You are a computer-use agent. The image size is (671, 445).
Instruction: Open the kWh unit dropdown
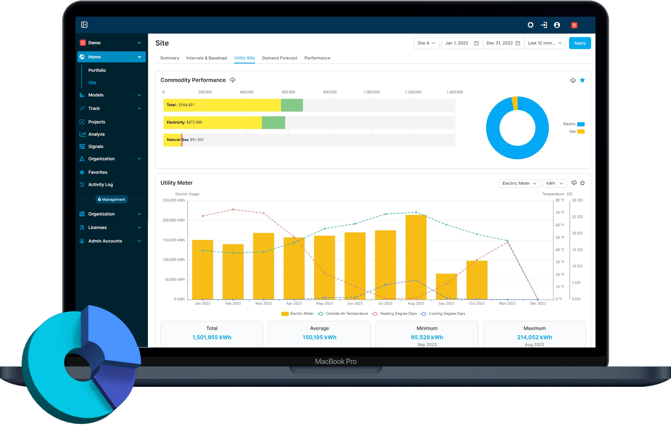coord(554,184)
